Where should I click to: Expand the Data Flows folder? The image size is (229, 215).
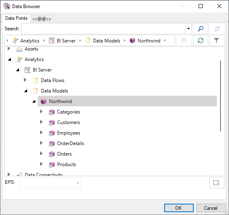pos(25,80)
